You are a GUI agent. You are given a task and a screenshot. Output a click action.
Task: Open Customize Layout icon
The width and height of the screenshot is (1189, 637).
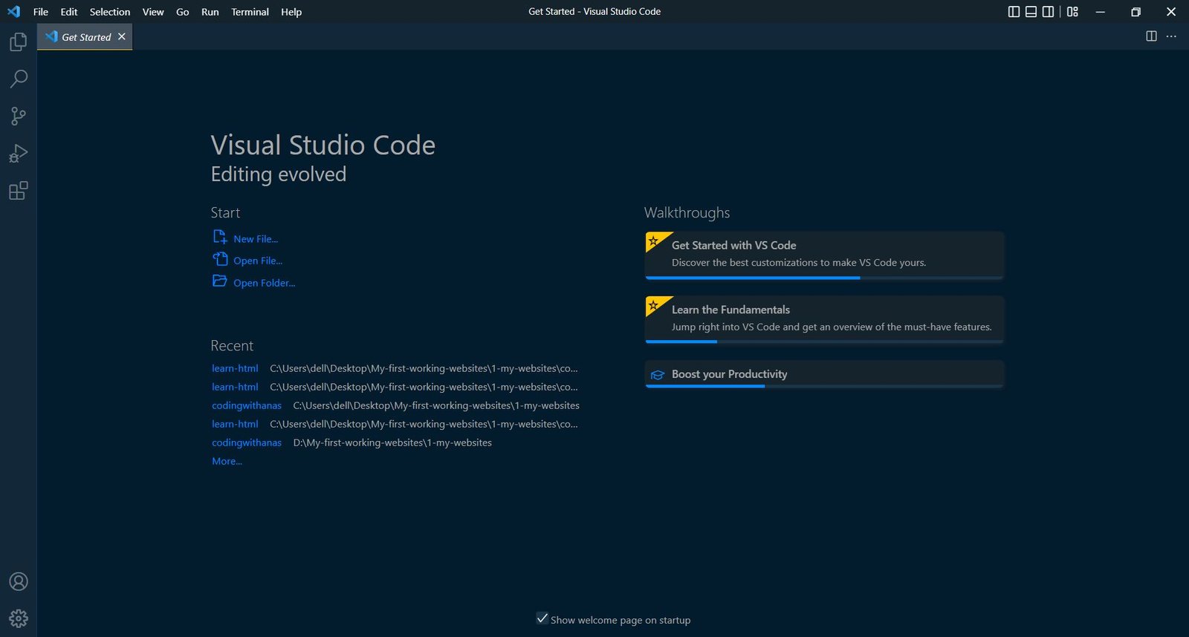pyautogui.click(x=1072, y=12)
